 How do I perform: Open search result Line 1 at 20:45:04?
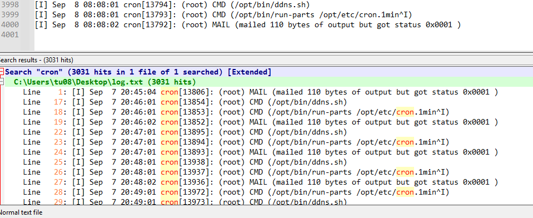[x=260, y=92]
